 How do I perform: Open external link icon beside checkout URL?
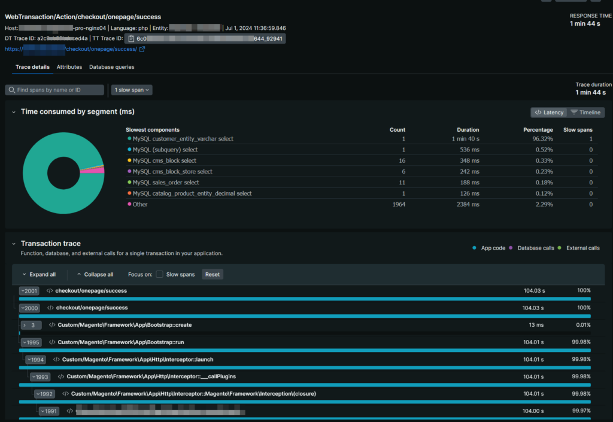(142, 49)
